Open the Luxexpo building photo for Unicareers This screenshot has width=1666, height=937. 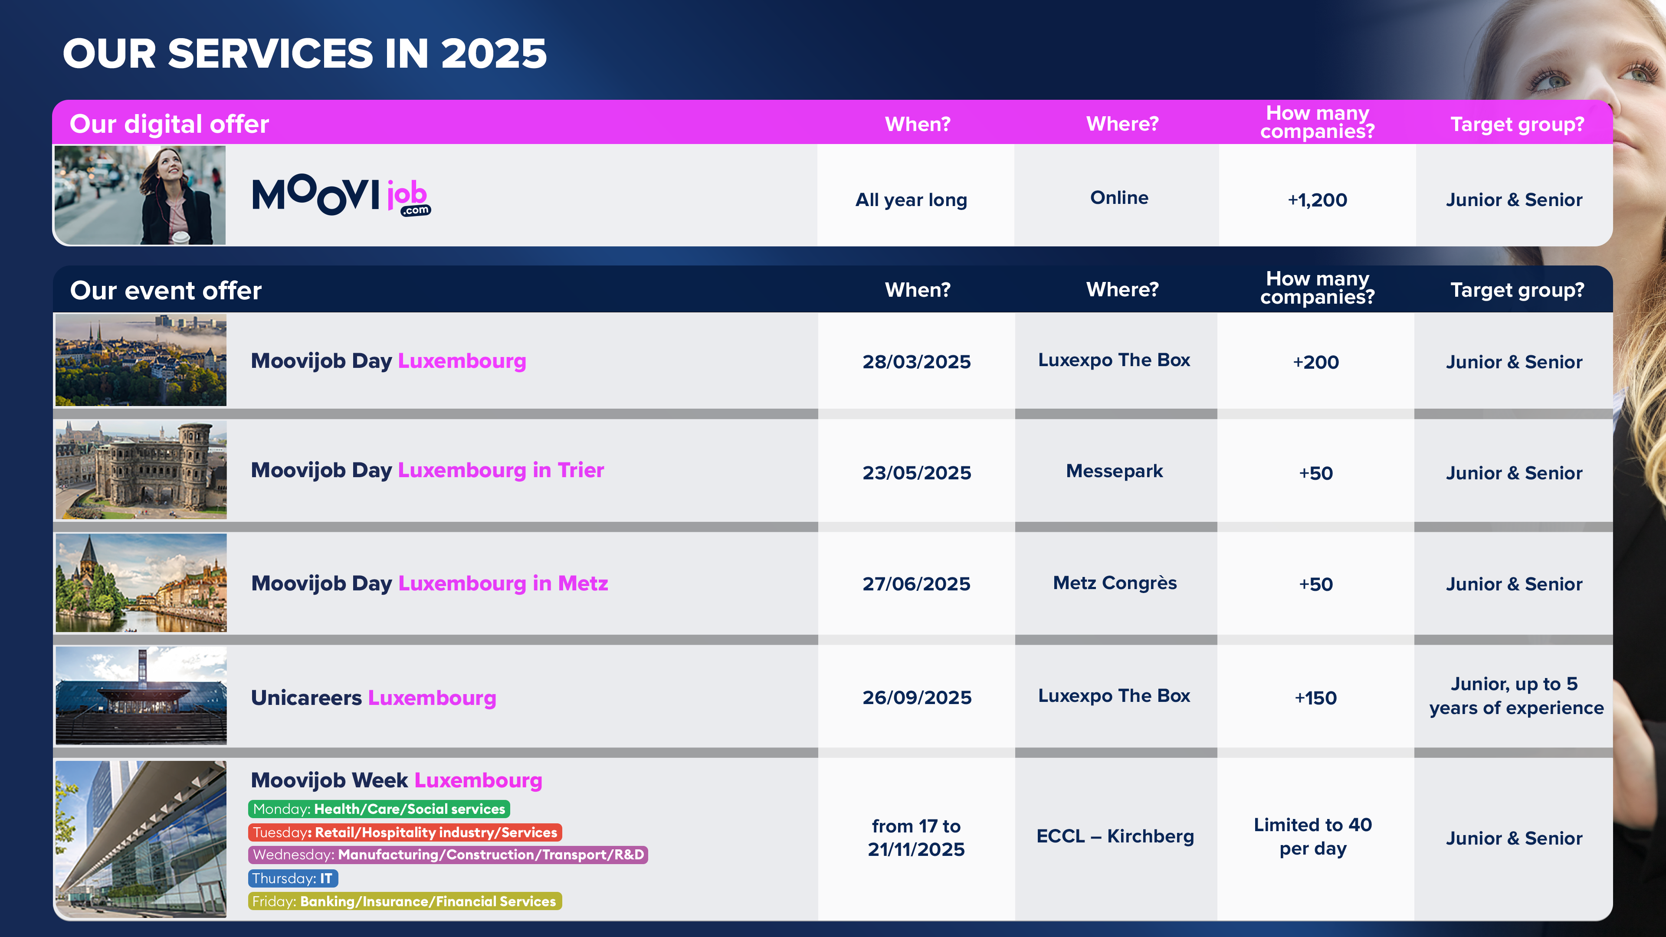[x=140, y=696]
